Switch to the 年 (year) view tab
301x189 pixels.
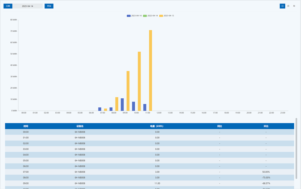click(x=294, y=6)
